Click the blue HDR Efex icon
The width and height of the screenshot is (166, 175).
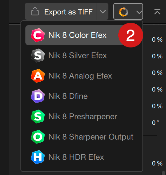click(x=38, y=157)
